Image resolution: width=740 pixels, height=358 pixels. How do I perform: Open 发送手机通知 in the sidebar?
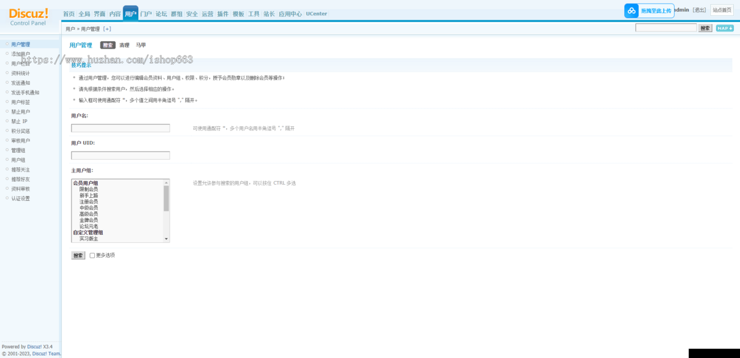(x=25, y=92)
